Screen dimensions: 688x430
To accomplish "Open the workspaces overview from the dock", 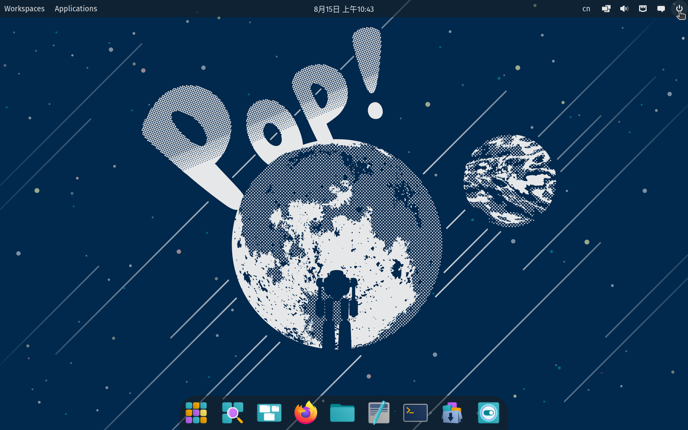I will click(x=269, y=412).
